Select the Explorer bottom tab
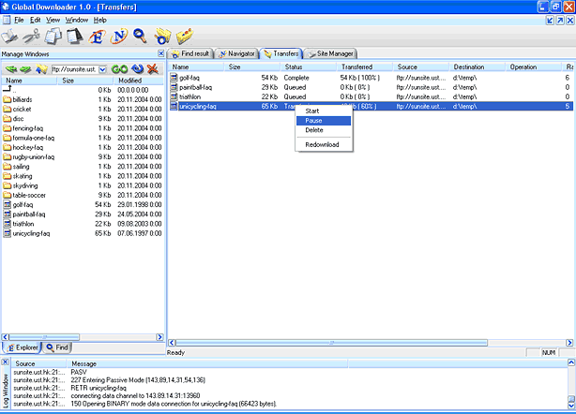The image size is (576, 414). [x=22, y=347]
